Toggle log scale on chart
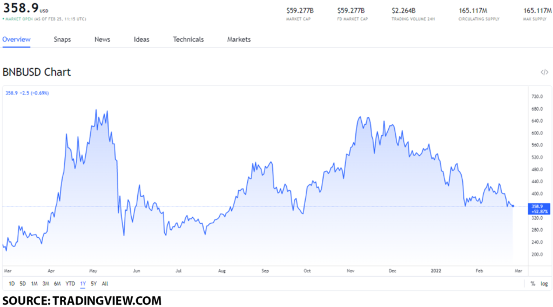553x307 pixels. click(x=544, y=284)
